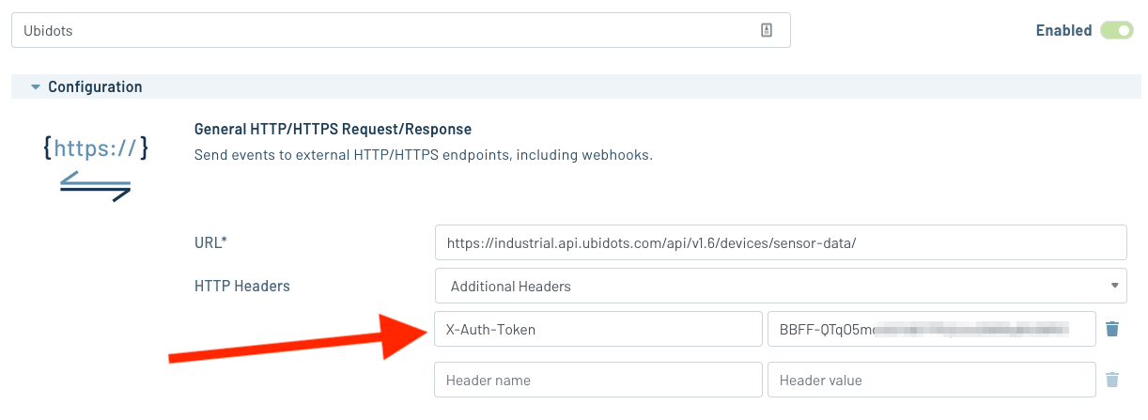Focus the empty Header value field
Image resolution: width=1148 pixels, height=420 pixels.
click(932, 380)
